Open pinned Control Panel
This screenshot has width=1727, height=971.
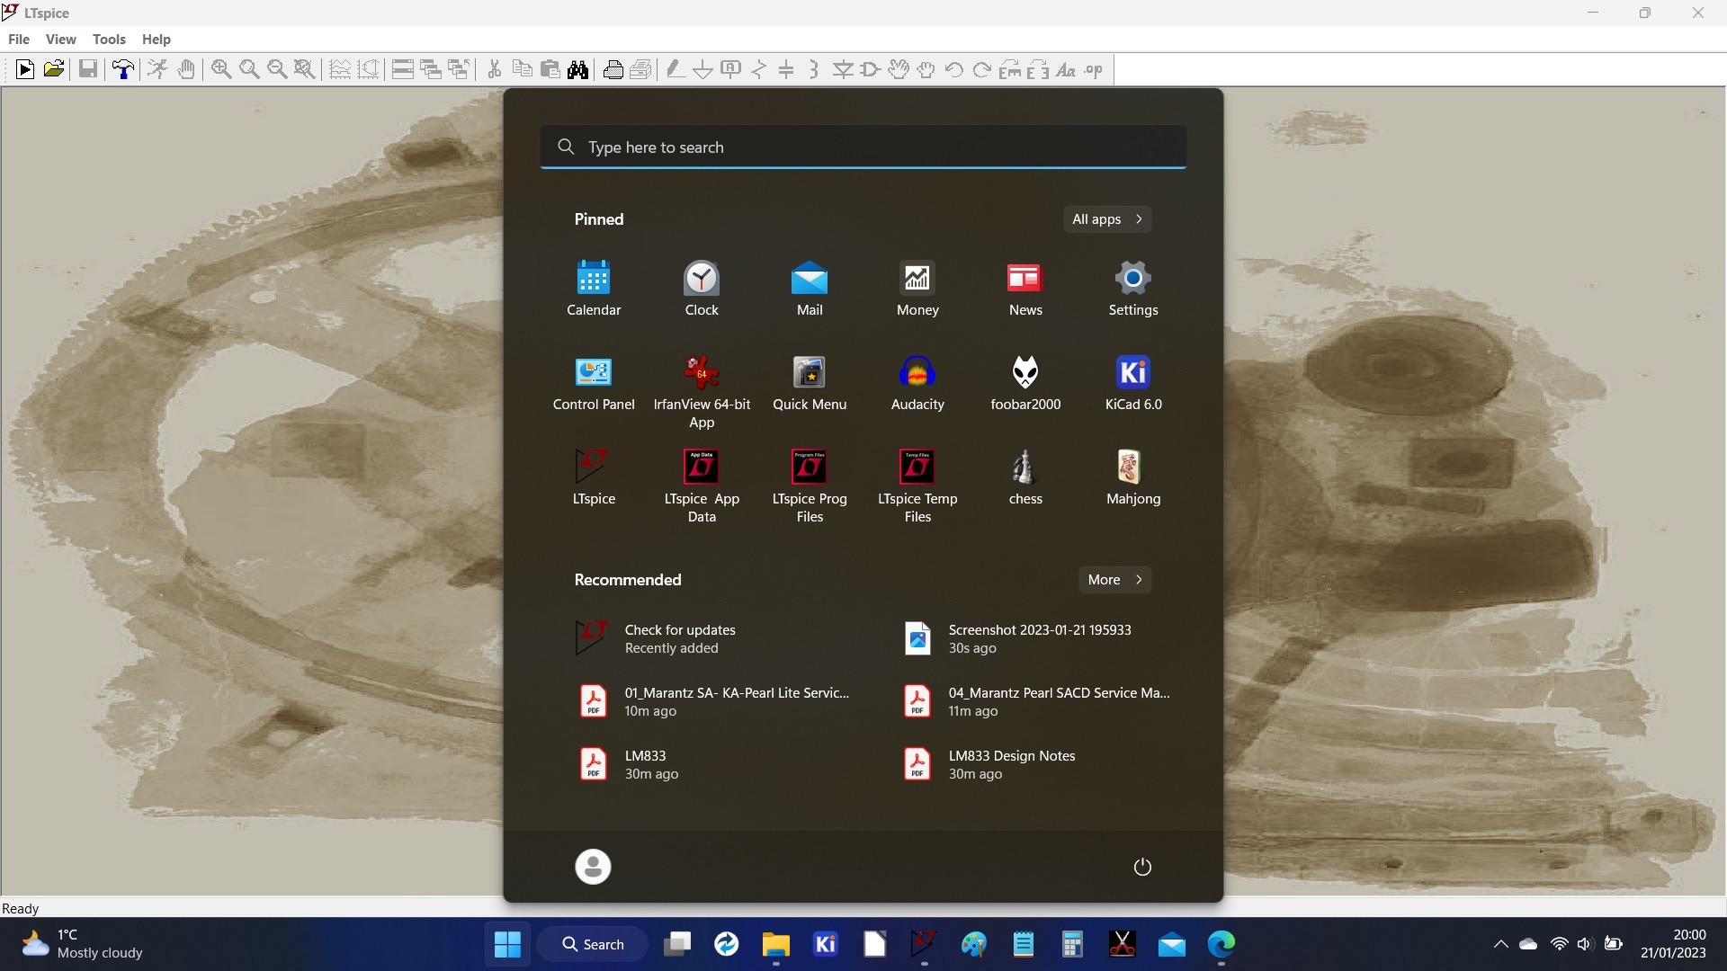[594, 383]
